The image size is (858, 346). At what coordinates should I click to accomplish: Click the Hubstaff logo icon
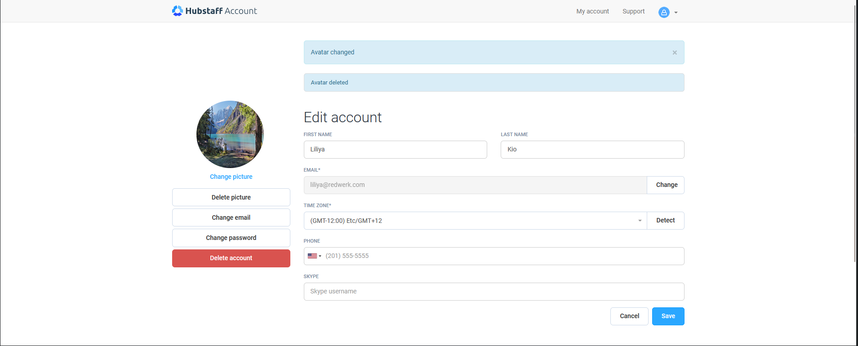(x=178, y=11)
